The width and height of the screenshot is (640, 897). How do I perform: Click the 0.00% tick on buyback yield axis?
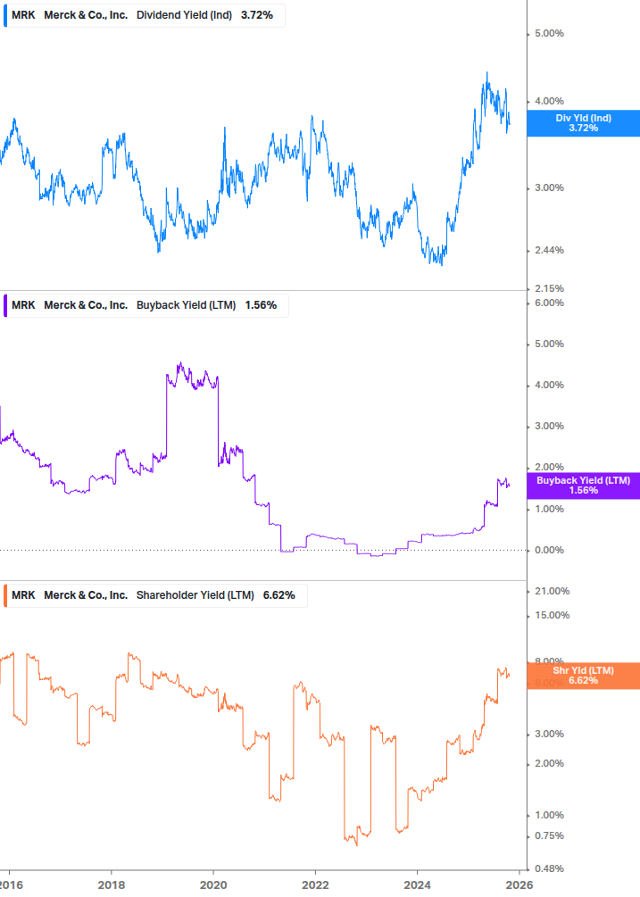click(548, 550)
